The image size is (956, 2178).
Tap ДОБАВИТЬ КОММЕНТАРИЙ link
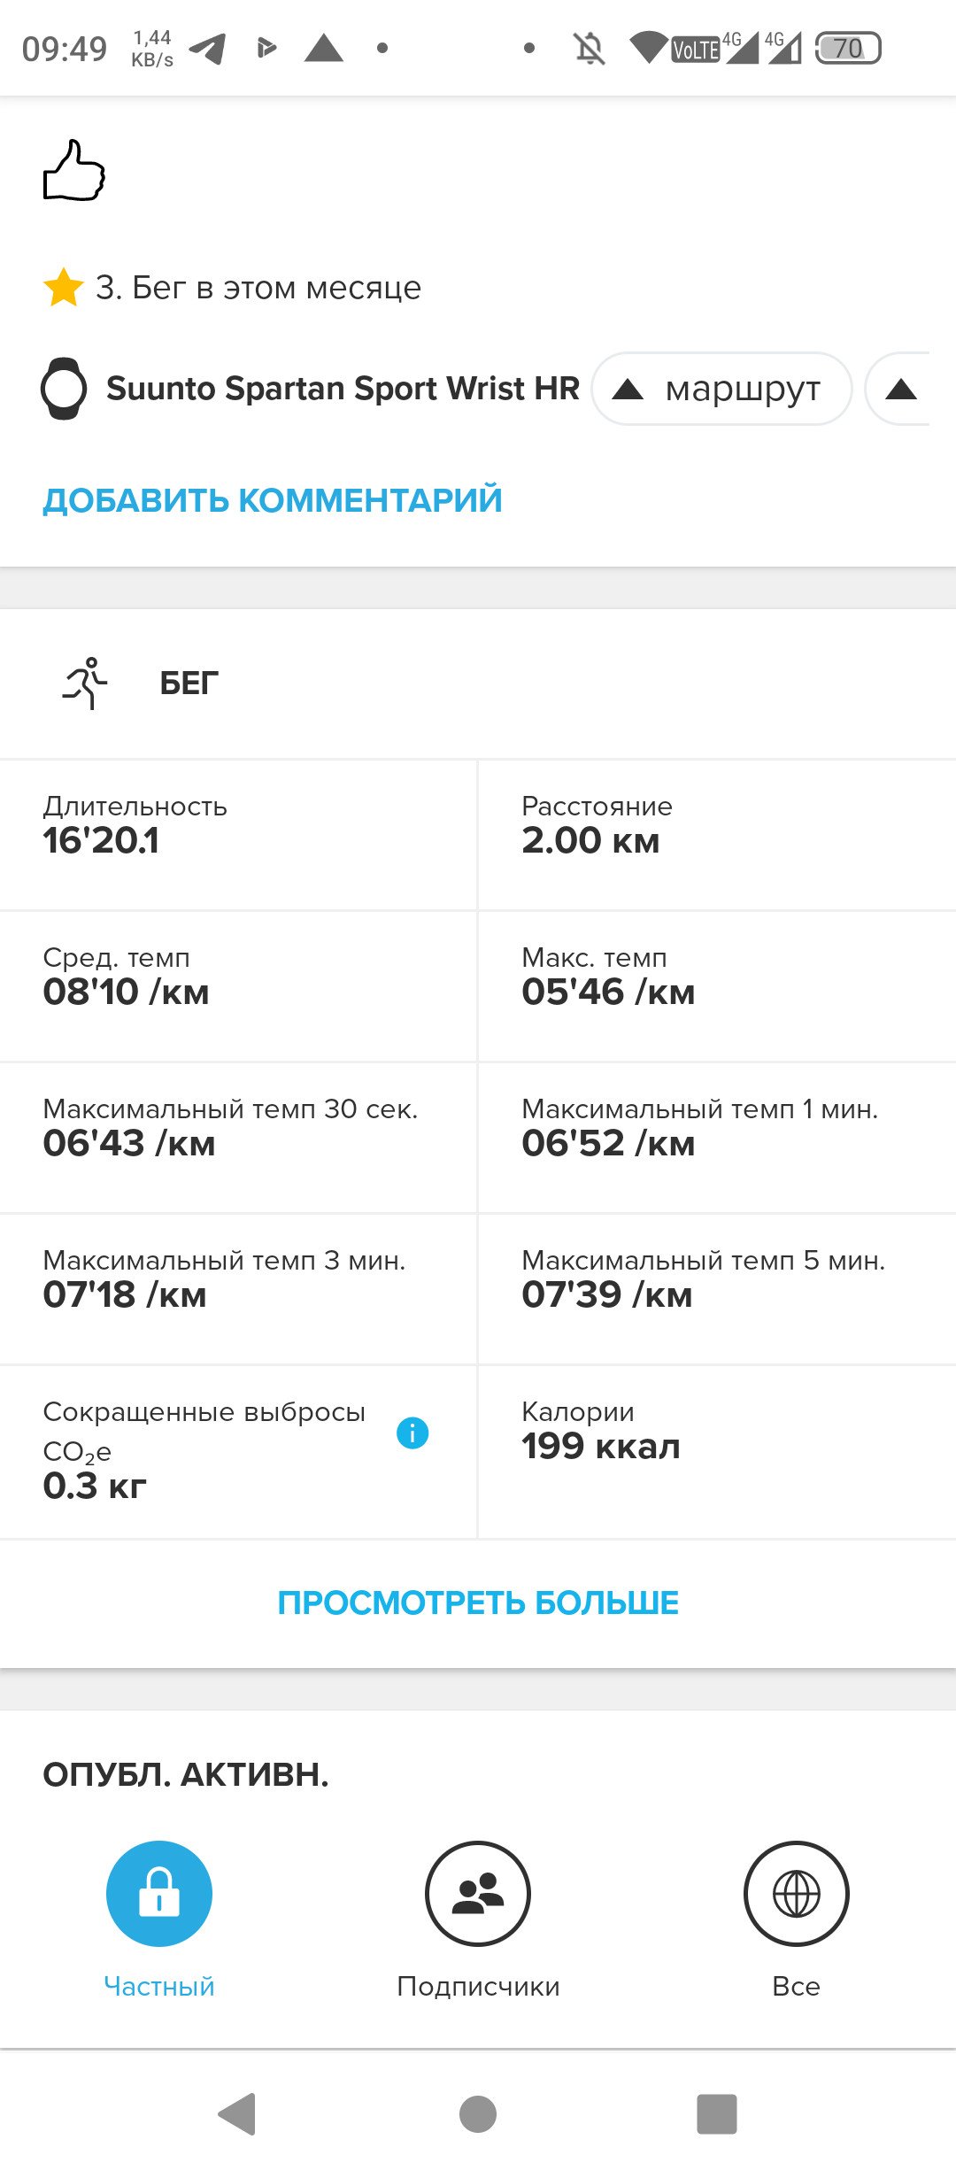click(x=273, y=500)
